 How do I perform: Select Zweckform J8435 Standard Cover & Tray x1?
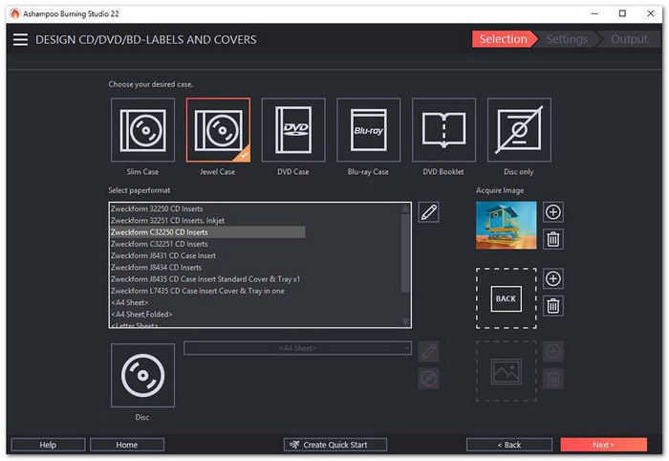coord(207,279)
